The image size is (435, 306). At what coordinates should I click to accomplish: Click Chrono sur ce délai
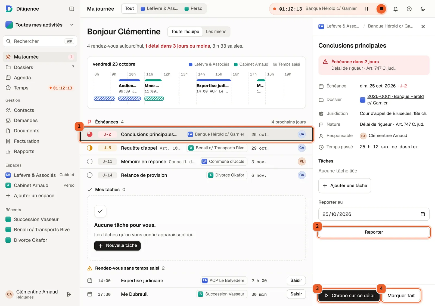click(x=349, y=296)
